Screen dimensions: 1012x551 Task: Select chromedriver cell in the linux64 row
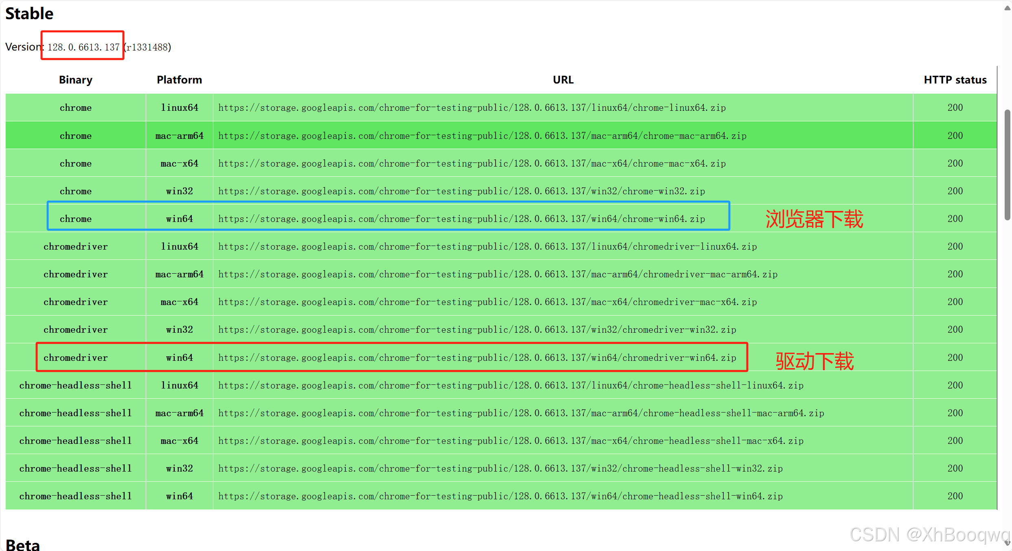click(76, 246)
